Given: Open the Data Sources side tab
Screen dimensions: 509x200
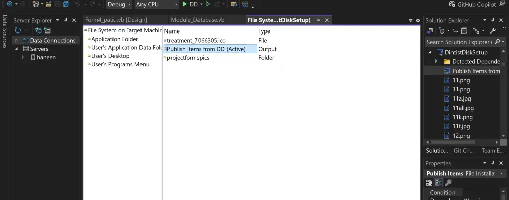Looking at the screenshot, I should (x=5, y=31).
